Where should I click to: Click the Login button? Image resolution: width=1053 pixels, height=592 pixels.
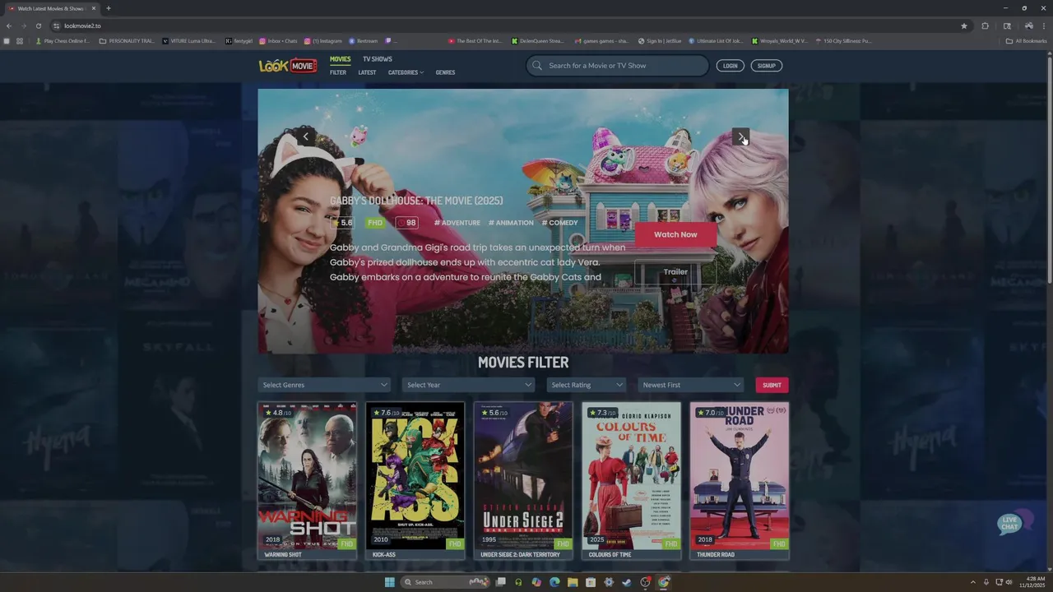coord(730,66)
